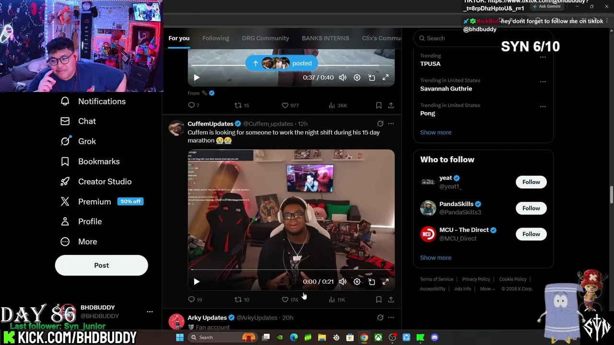Open Notifications from the sidebar
614x345 pixels.
pyautogui.click(x=94, y=101)
